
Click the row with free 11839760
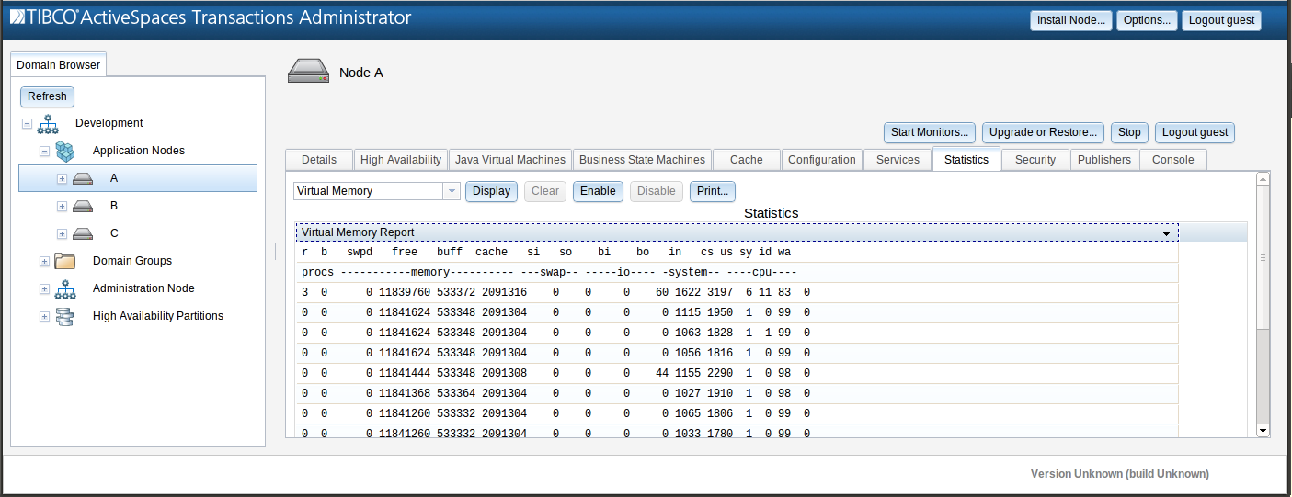point(737,293)
